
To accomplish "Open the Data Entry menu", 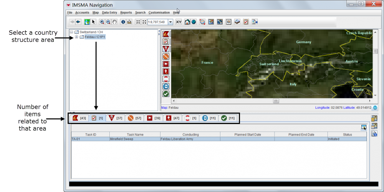I will tap(109, 13).
